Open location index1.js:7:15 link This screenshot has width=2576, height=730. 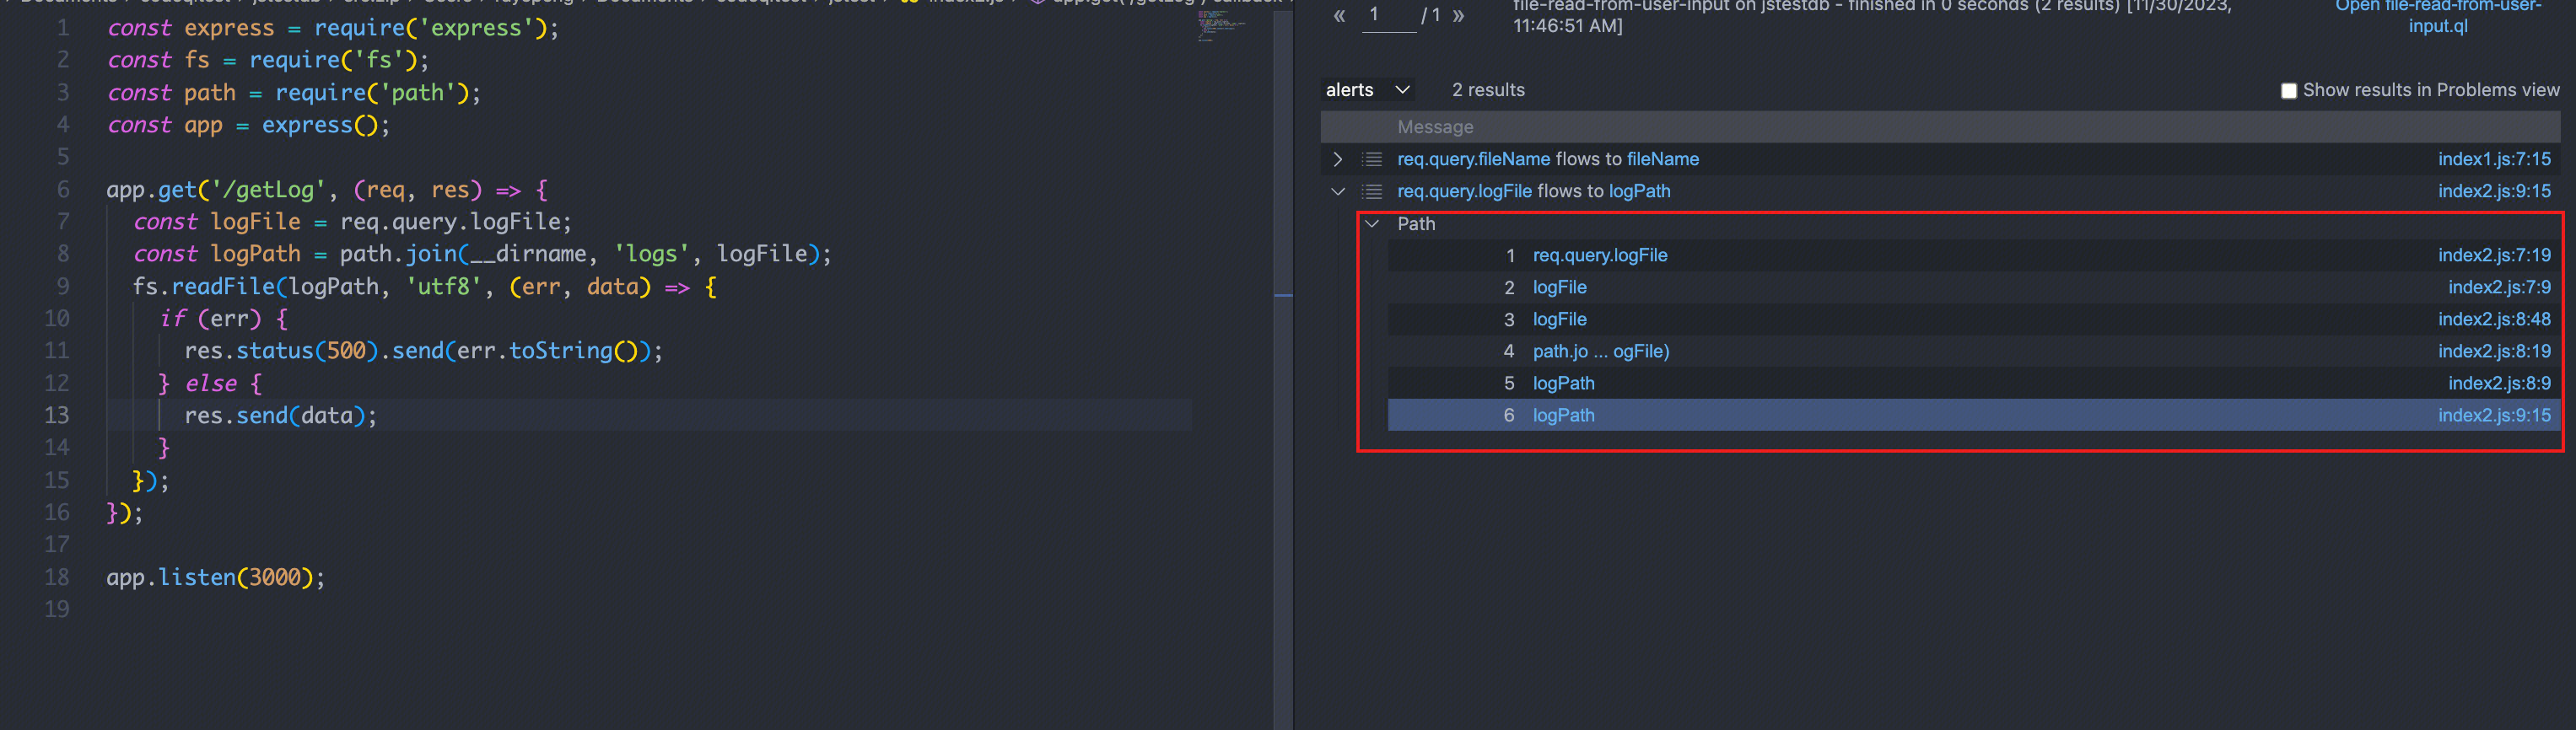point(2493,159)
